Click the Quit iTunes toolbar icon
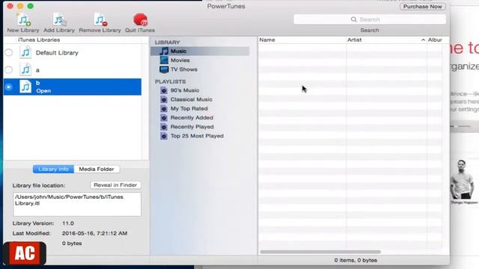This screenshot has width=479, height=269. (x=140, y=20)
